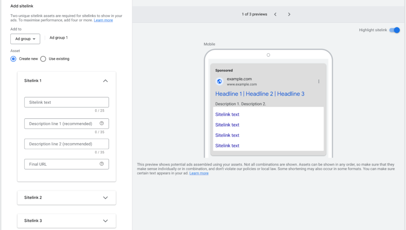The height and width of the screenshot is (230, 406).
Task: Click the Final URL input field
Action: [x=67, y=164]
